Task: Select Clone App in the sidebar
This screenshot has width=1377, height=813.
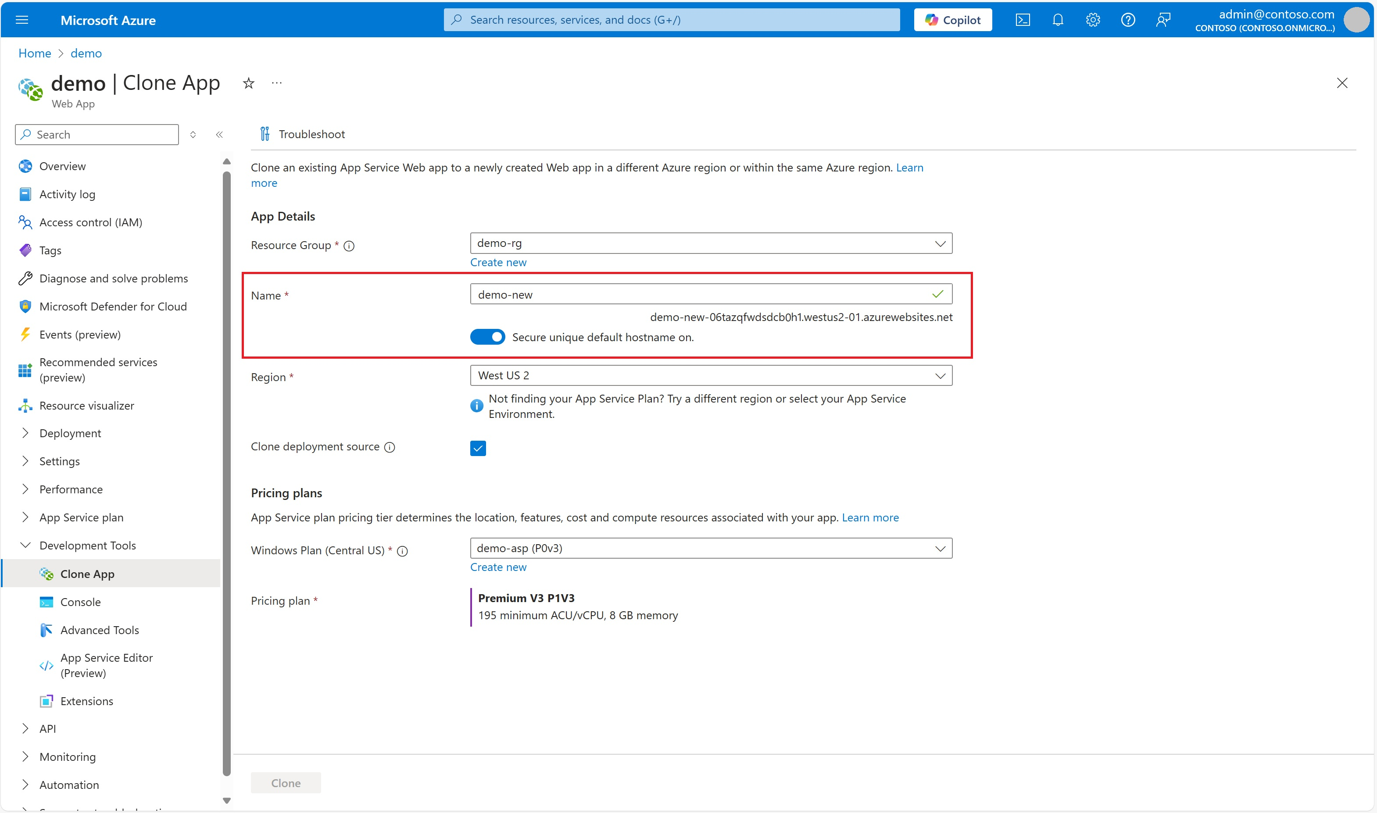Action: [87, 574]
